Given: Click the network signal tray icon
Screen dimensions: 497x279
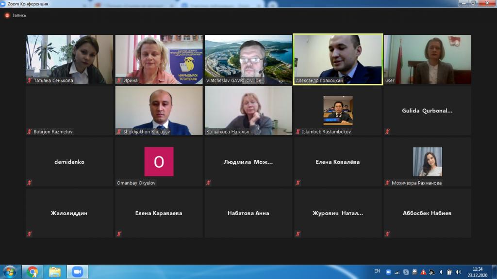Looking at the screenshot, I should 397,272.
